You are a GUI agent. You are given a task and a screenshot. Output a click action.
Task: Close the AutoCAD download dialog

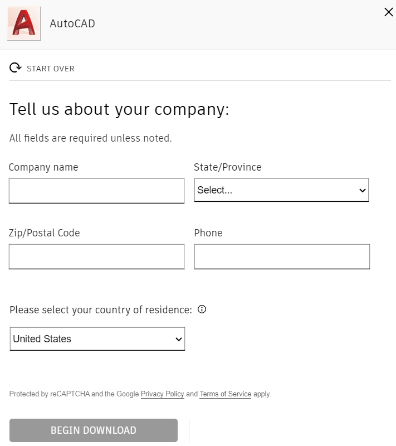pos(388,12)
